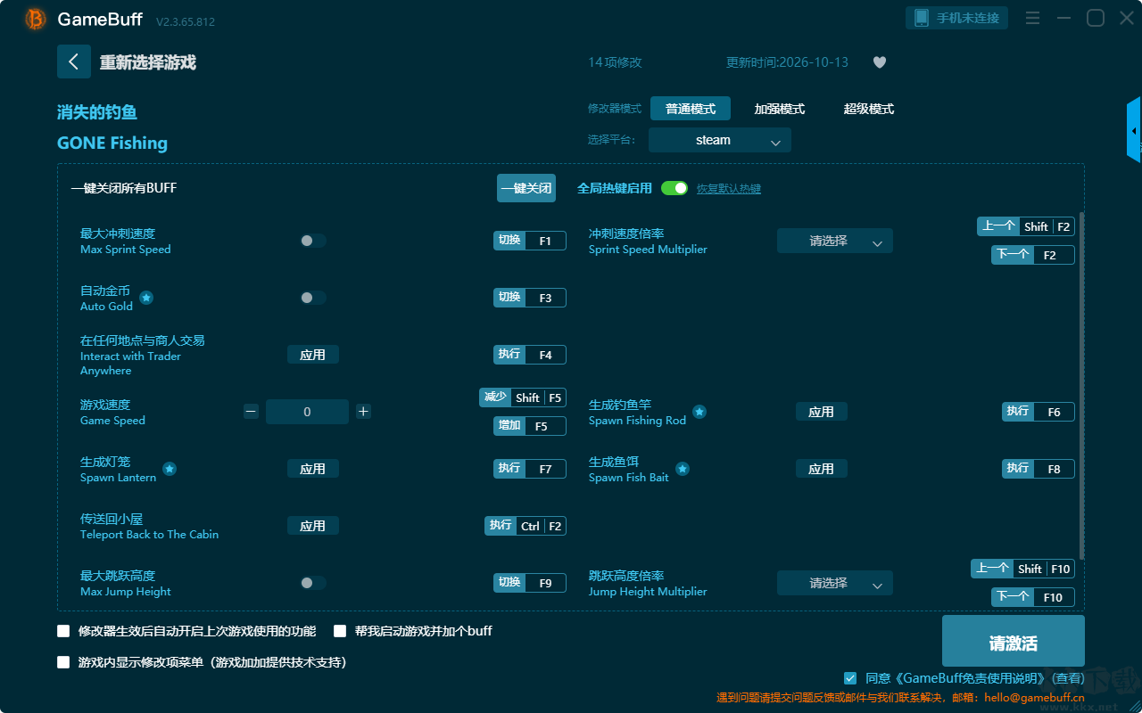This screenshot has width=1142, height=713.
Task: Check the 帮我启动游戏并加个buff checkbox
Action: [x=340, y=631]
